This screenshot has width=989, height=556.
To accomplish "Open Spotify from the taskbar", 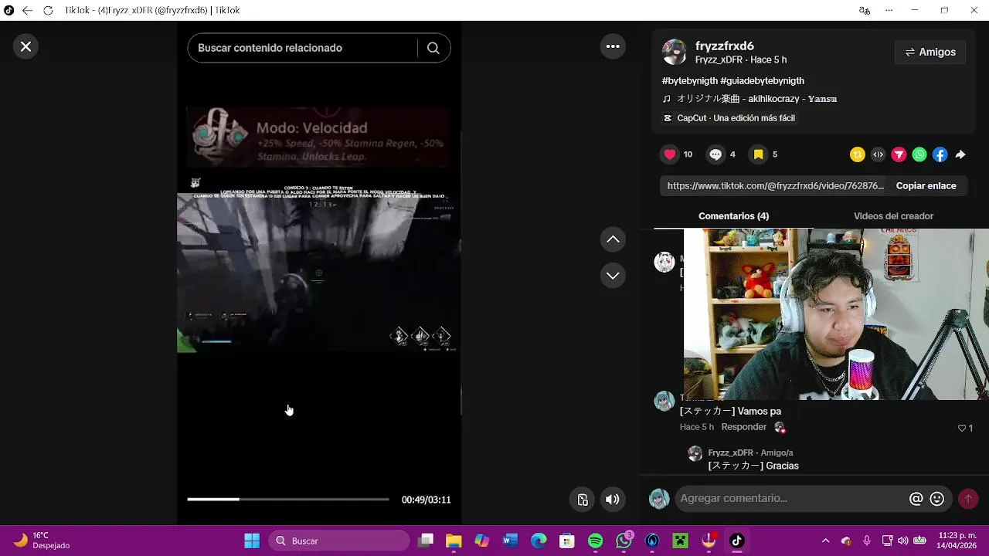I will (596, 541).
